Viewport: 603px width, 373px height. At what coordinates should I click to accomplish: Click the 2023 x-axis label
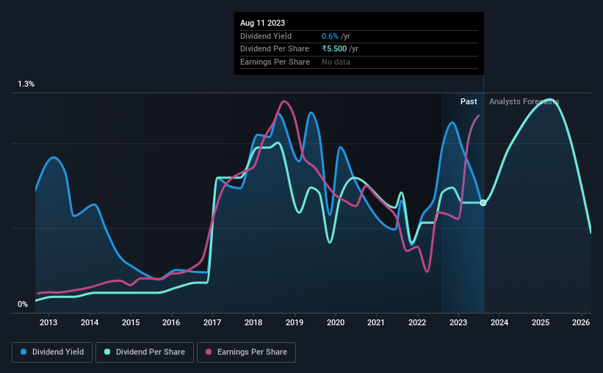tap(458, 322)
